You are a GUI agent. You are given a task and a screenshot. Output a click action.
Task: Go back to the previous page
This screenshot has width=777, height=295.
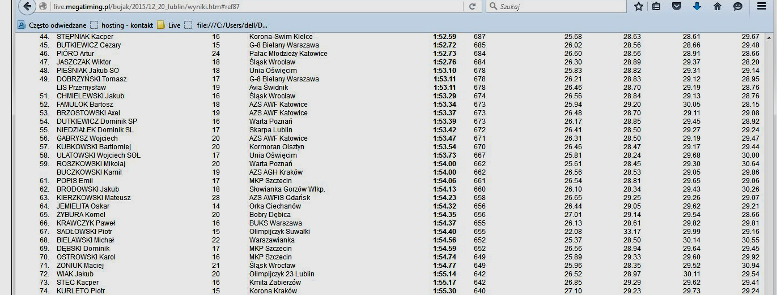click(x=26, y=7)
